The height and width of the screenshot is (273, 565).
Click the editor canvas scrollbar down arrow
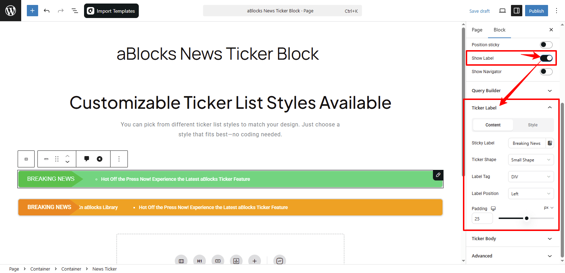(x=464, y=261)
